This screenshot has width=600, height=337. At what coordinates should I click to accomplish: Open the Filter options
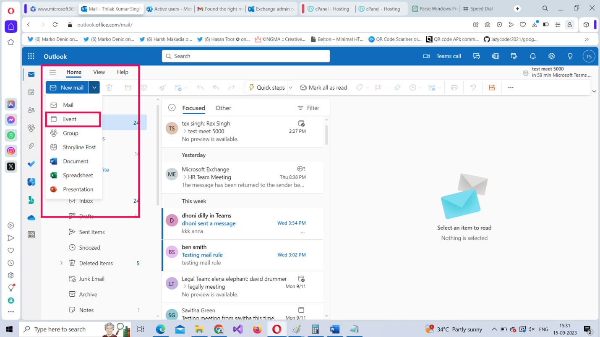tap(308, 108)
